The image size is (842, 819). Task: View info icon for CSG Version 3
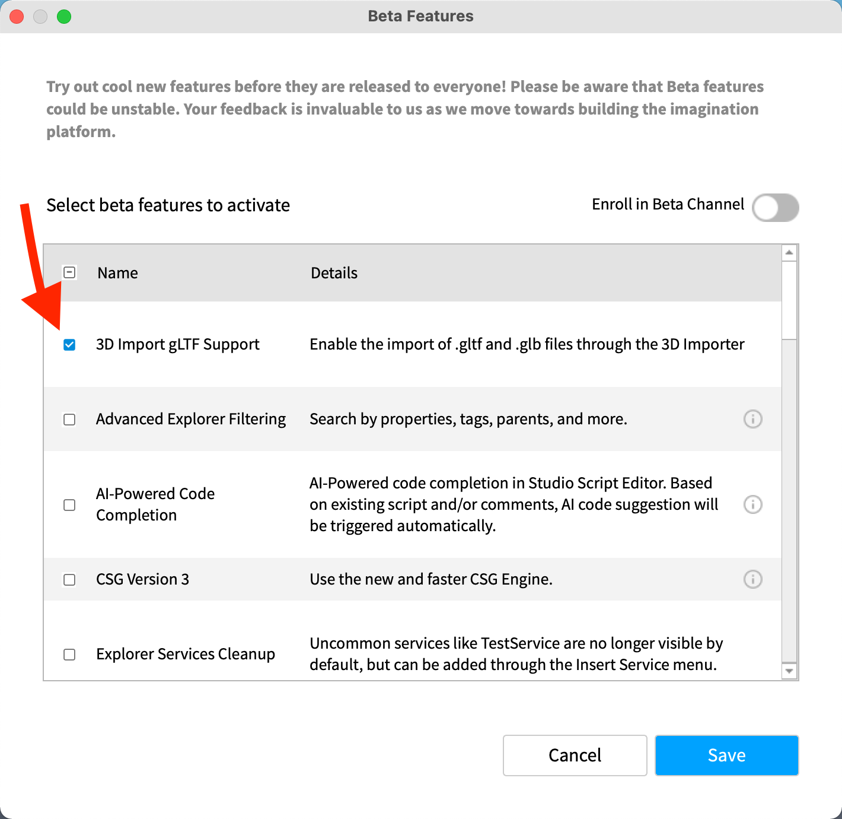pyautogui.click(x=752, y=579)
